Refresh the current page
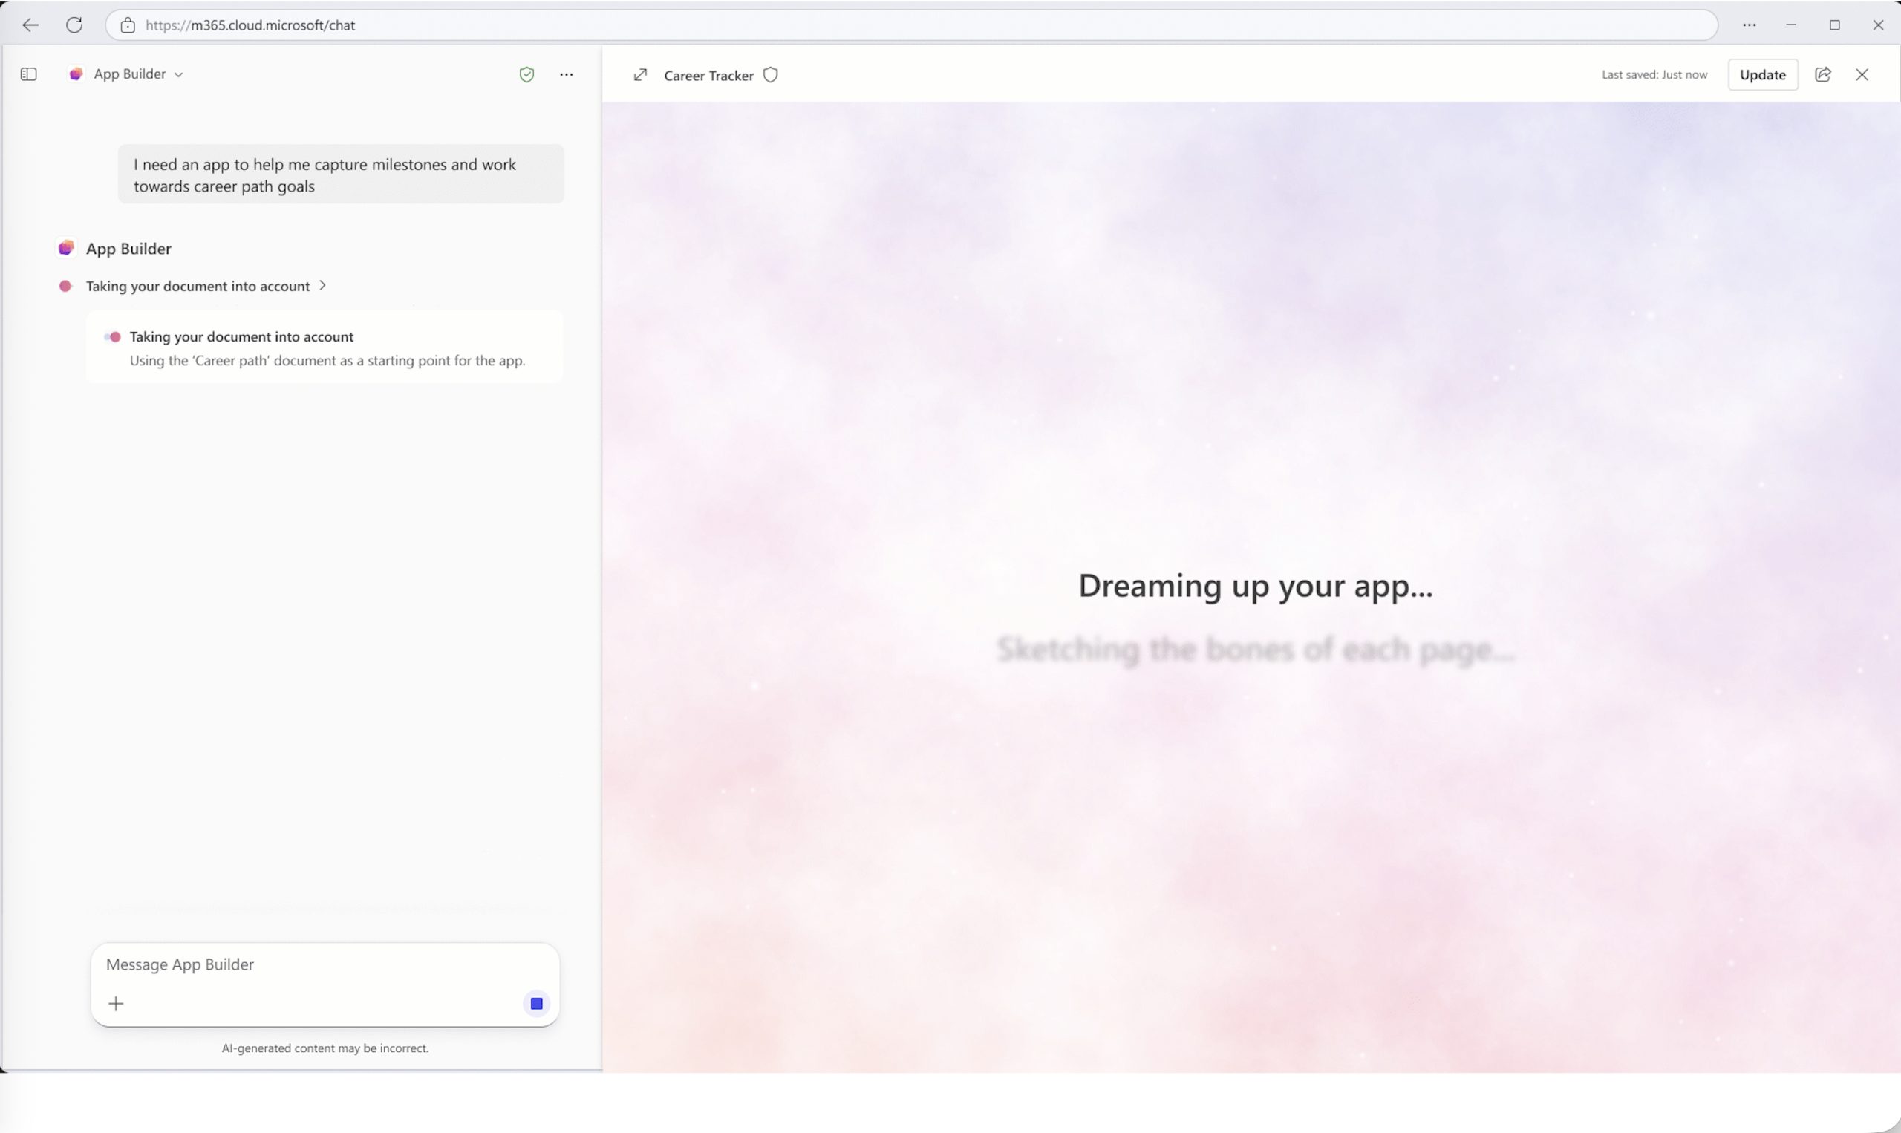1901x1133 pixels. (74, 25)
